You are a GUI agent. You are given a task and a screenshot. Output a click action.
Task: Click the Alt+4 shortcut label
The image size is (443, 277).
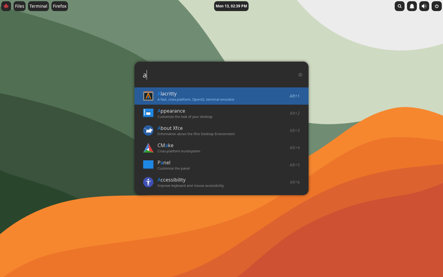coord(295,148)
